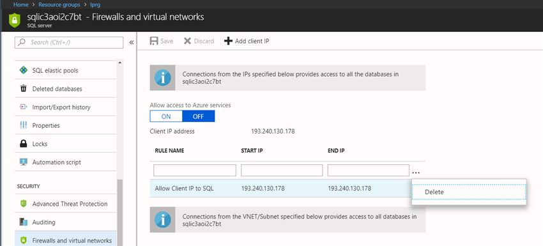Open the ellipsis menu on rule row
The height and width of the screenshot is (246, 543).
pos(417,172)
